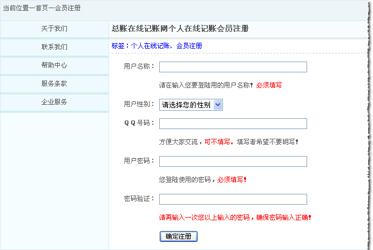Open the 关于我们 sidebar item

click(54, 29)
